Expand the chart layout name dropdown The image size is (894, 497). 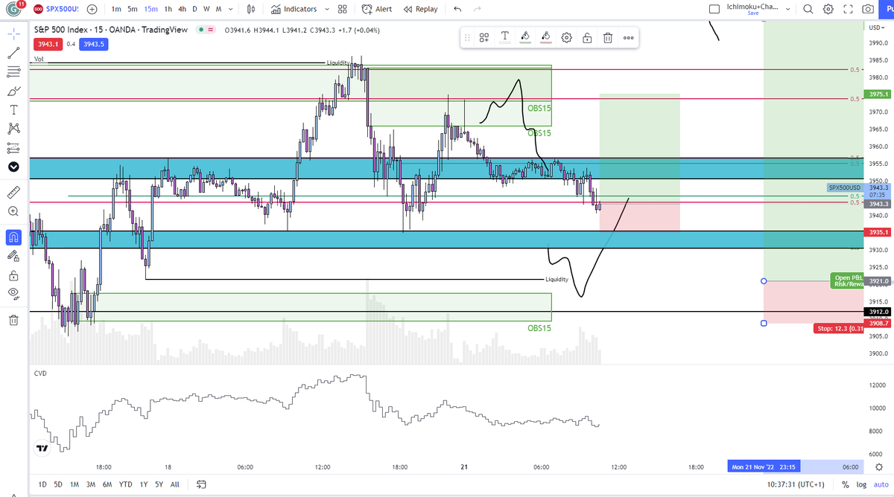point(787,9)
